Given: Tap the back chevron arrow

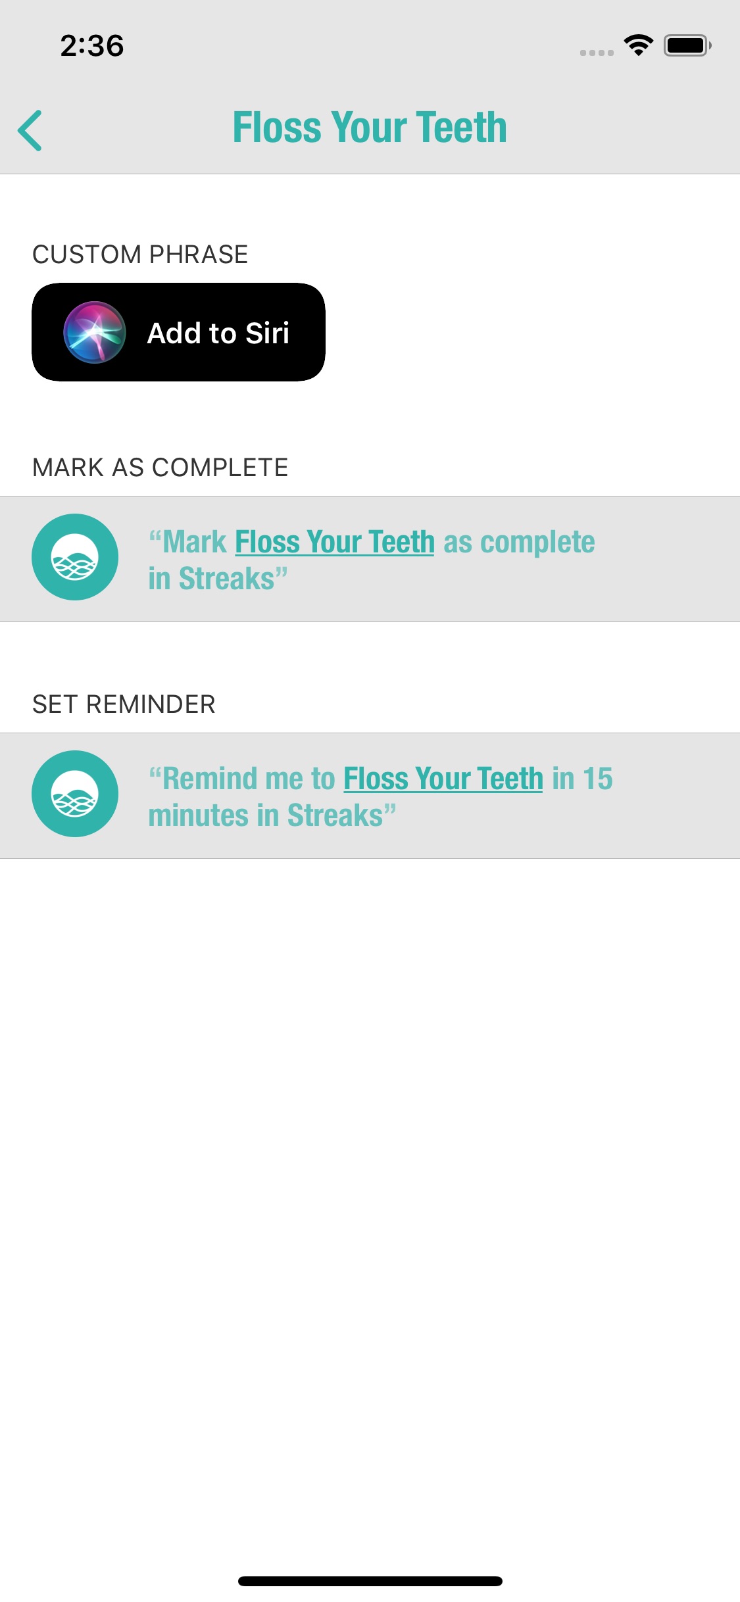Looking at the screenshot, I should click(30, 130).
